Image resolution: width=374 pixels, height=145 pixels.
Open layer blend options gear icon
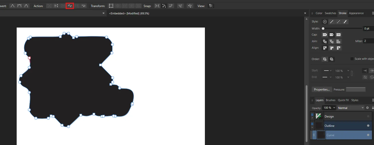pos(367,108)
